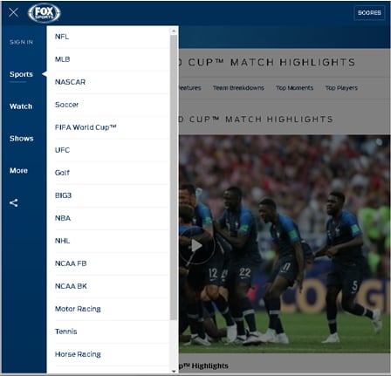Play the World Cup highlights video
This screenshot has width=391, height=376.
coord(197,246)
